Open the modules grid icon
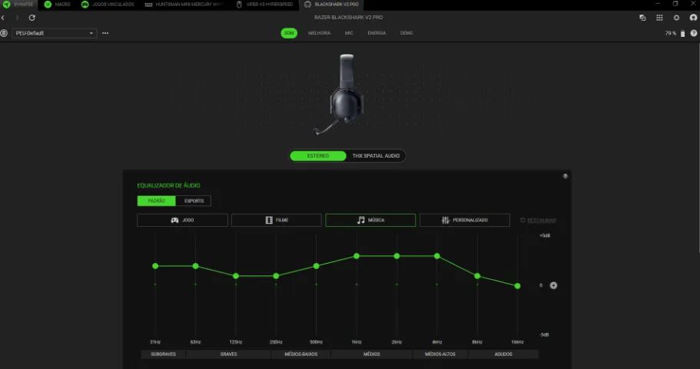This screenshot has width=700, height=369. click(659, 18)
